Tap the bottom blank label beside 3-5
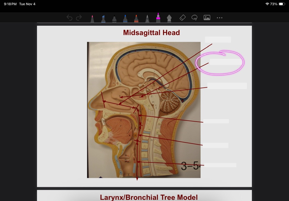 (x=220, y=165)
